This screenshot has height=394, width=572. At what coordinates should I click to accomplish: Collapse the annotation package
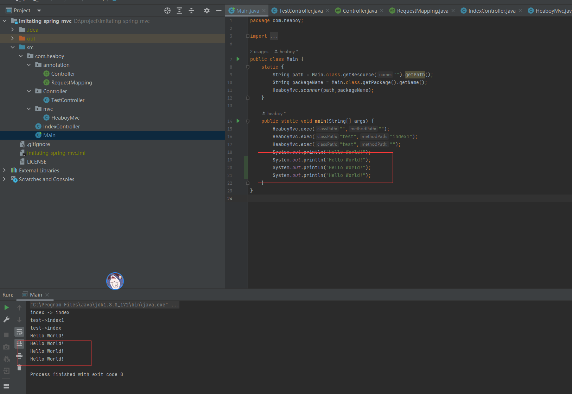(29, 65)
